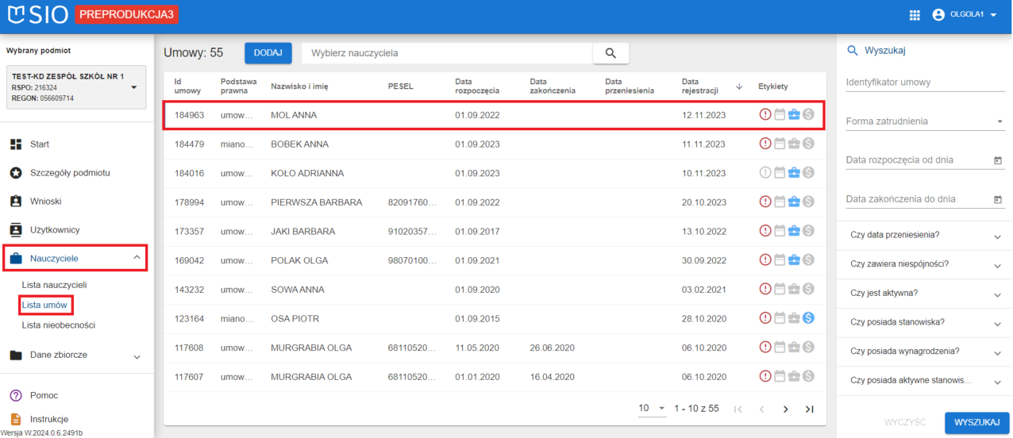Open Lista nauczycieli in sidebar

(54, 285)
